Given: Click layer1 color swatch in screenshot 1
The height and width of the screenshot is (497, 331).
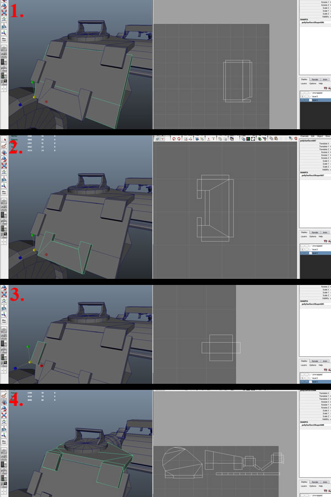Looking at the screenshot, I should tap(311, 100).
